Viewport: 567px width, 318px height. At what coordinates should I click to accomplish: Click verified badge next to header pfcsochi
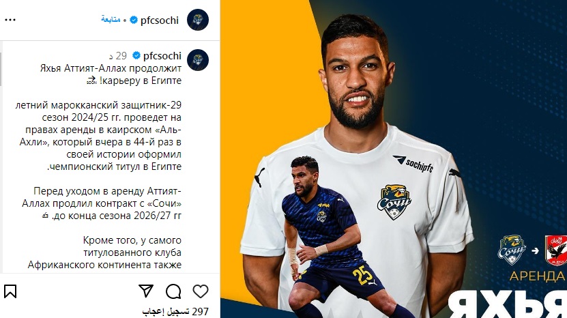pyautogui.click(x=134, y=20)
